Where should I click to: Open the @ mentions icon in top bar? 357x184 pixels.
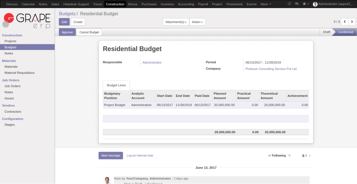[x=289, y=4]
